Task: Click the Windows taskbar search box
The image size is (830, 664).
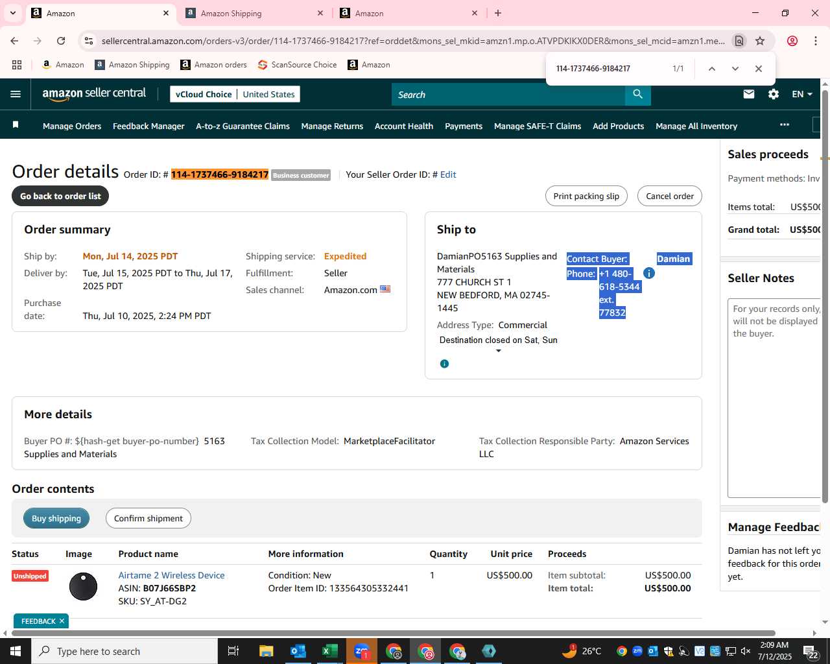Action: point(124,651)
